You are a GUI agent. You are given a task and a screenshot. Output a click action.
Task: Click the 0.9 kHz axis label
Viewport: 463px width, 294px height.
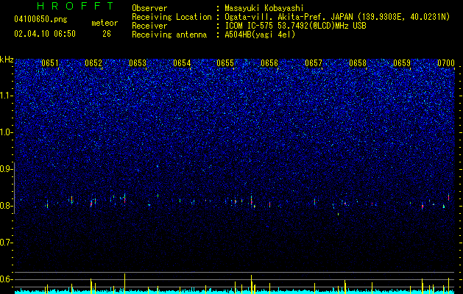tap(7, 169)
